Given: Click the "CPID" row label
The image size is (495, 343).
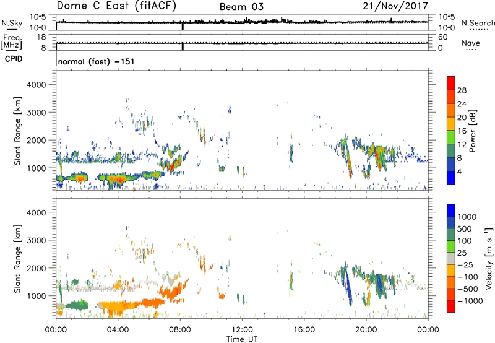Looking at the screenshot, I should pyautogui.click(x=14, y=59).
